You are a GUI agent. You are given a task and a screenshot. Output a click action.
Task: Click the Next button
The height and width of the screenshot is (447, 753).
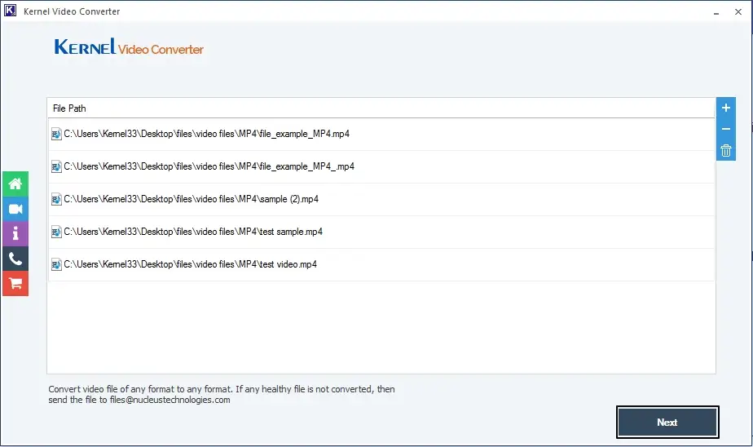(667, 422)
